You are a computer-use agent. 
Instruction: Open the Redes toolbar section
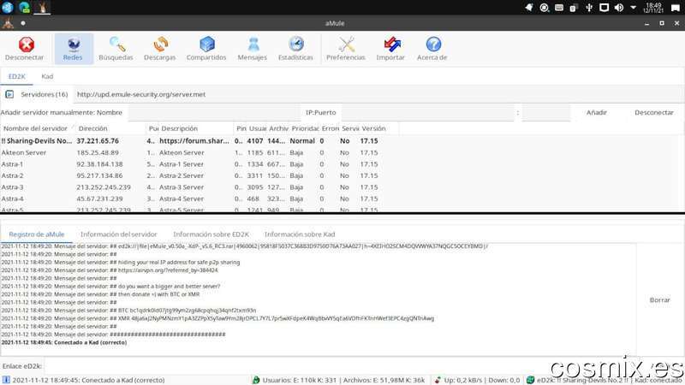(73, 49)
